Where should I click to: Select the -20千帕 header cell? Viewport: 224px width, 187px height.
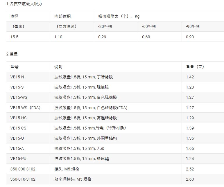(105, 26)
